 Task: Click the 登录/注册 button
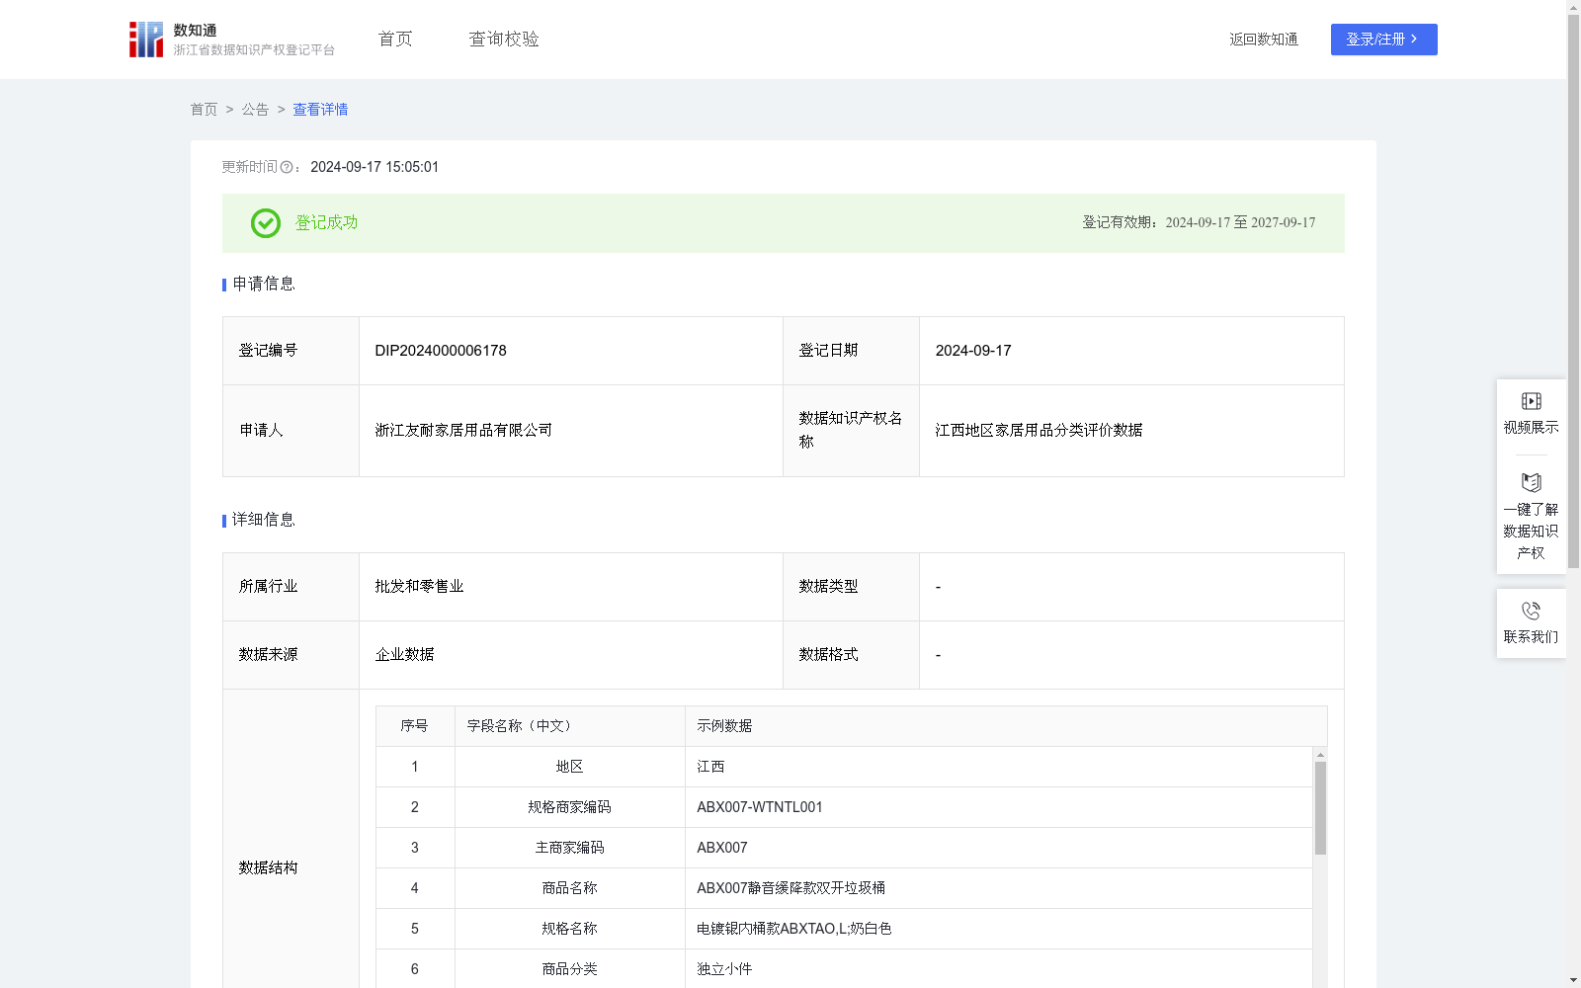(x=1383, y=40)
